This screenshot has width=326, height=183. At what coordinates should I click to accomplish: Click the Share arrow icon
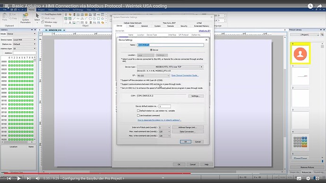[x=319, y=6]
